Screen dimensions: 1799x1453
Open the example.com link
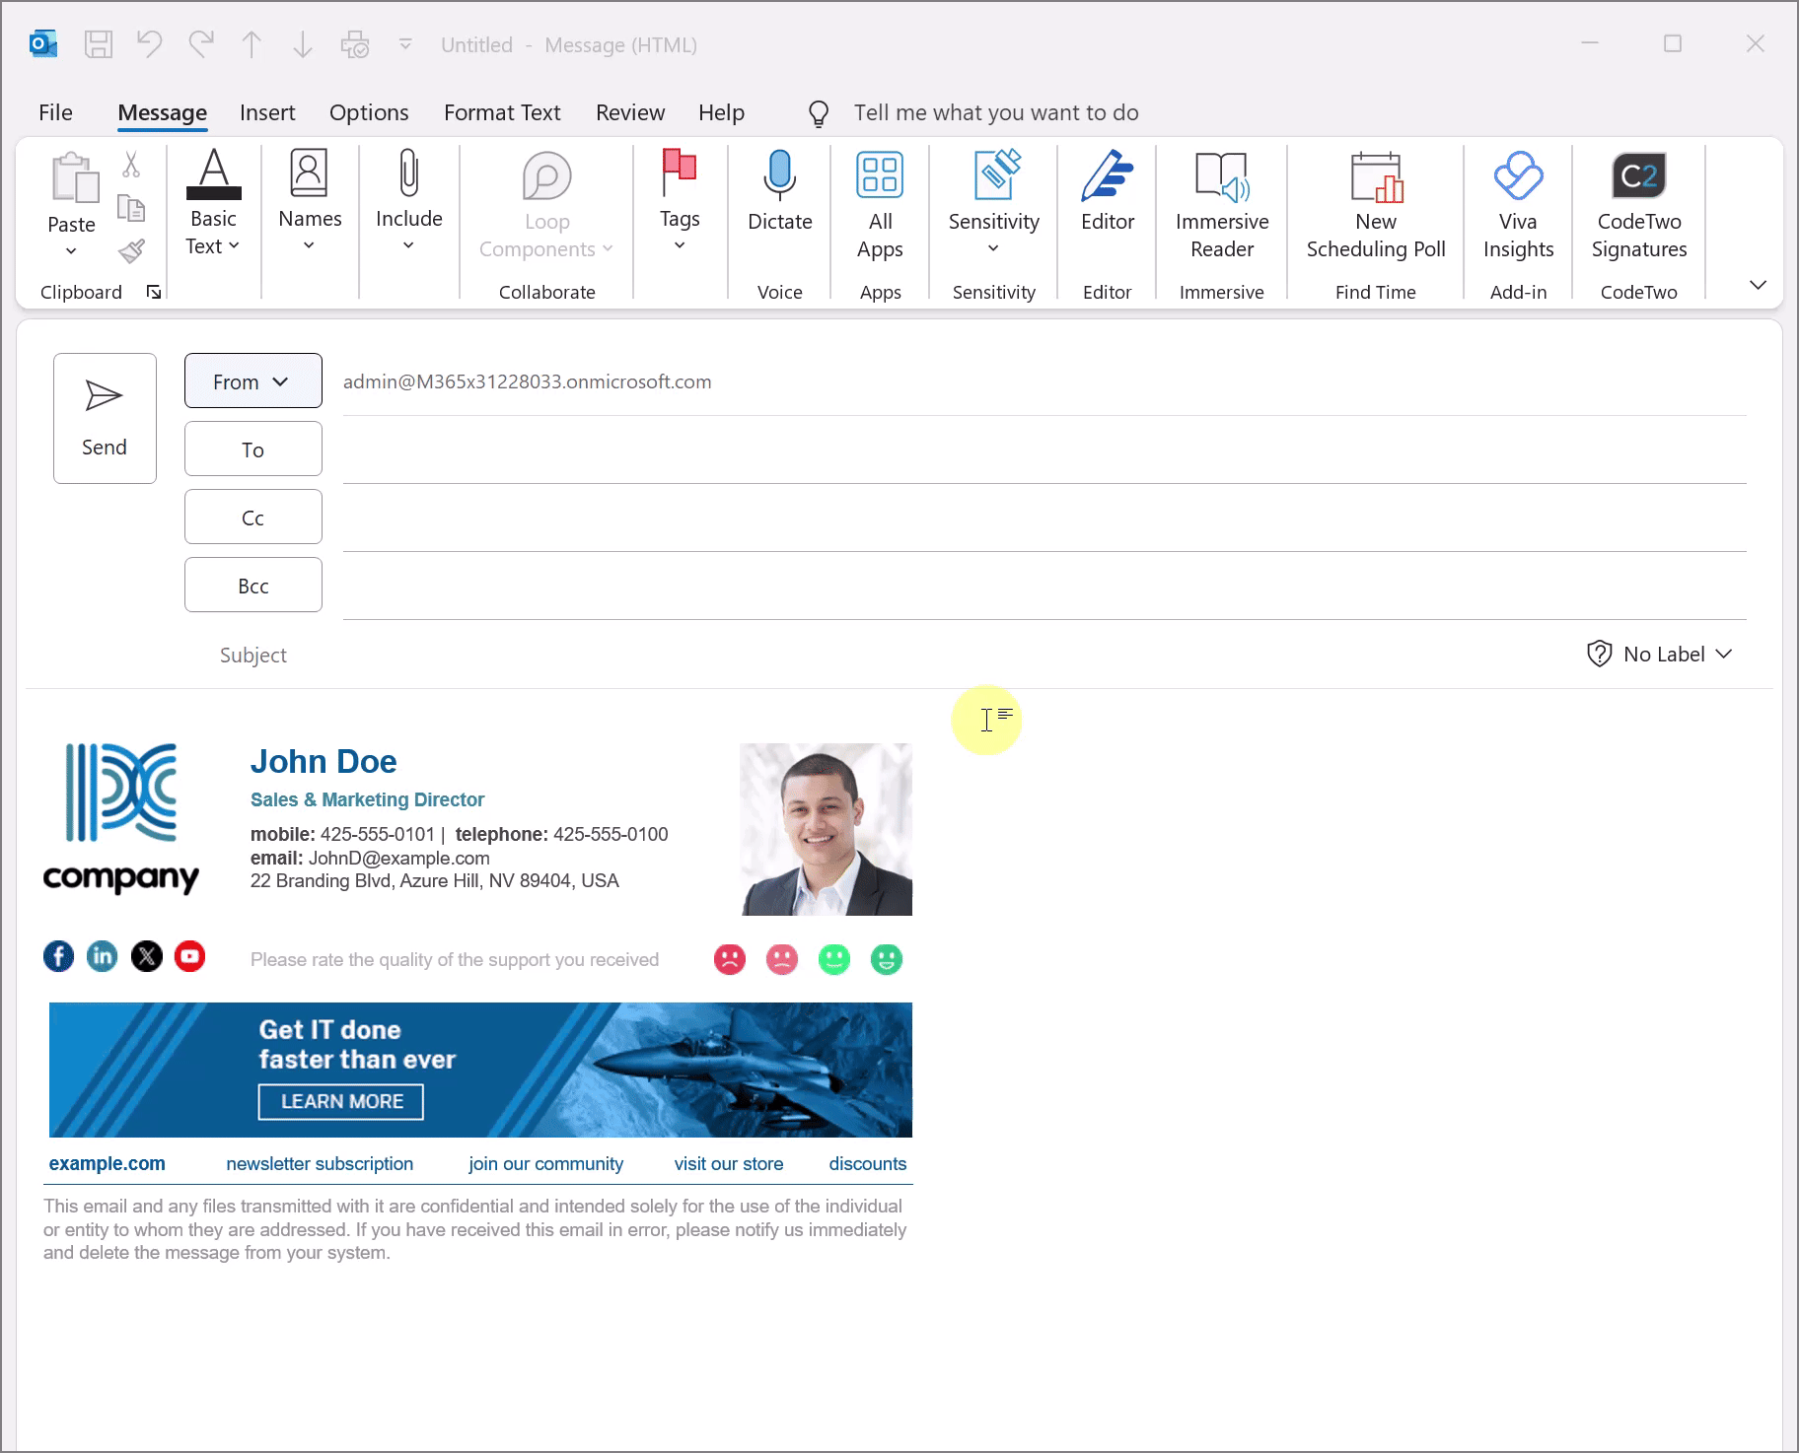point(107,1163)
